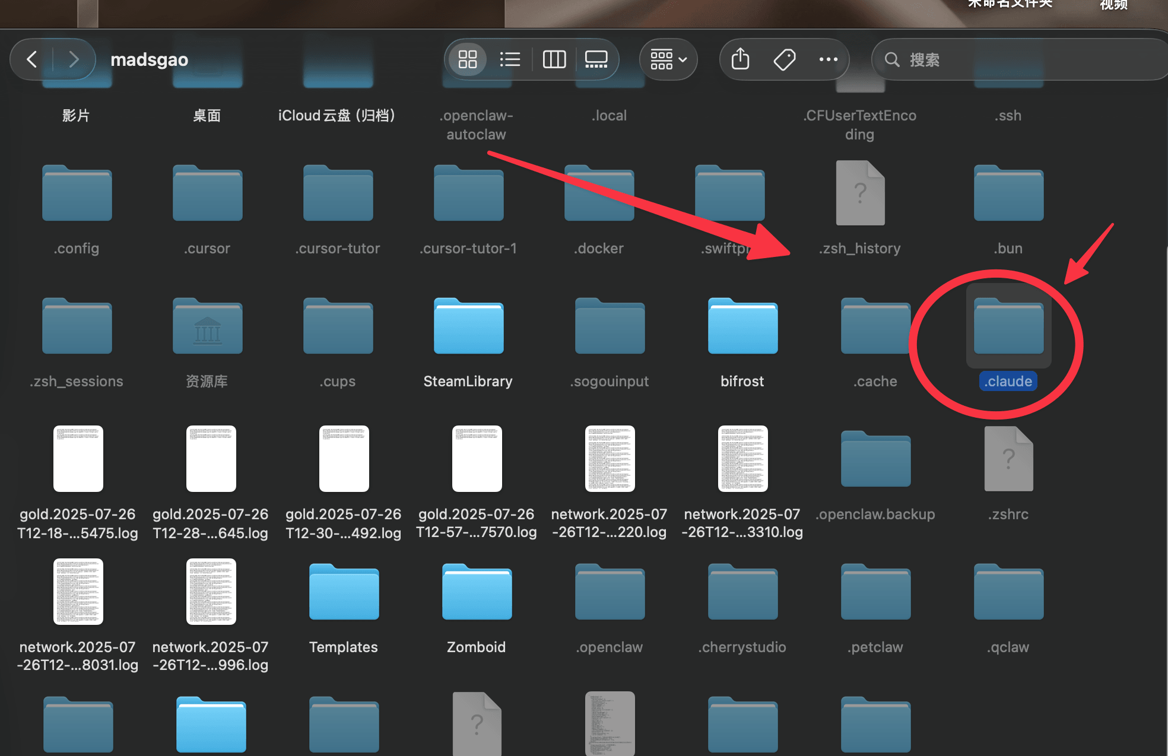1168x756 pixels.
Task: Select the Zomboid folder
Action: pos(477,593)
